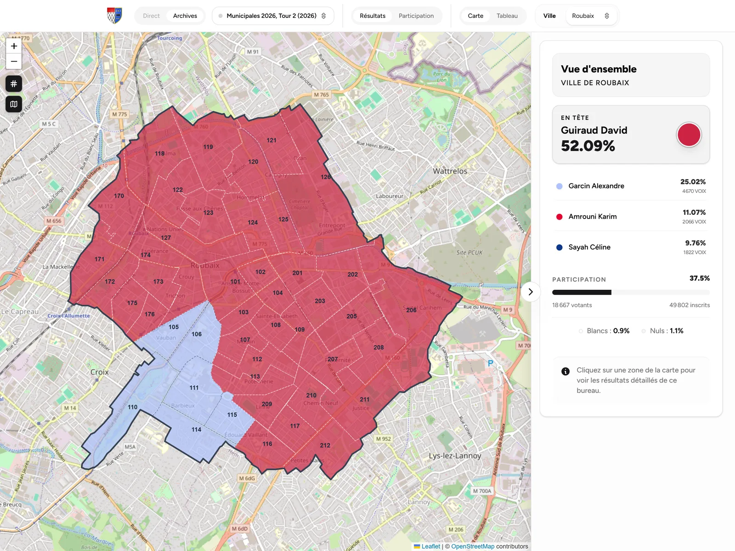Select polling bureau 208 on the map
Viewport: 735px width, 551px height.
(x=379, y=347)
